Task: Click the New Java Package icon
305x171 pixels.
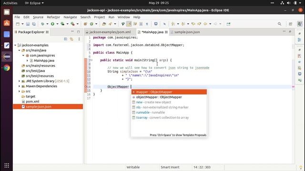Action: 85,24
